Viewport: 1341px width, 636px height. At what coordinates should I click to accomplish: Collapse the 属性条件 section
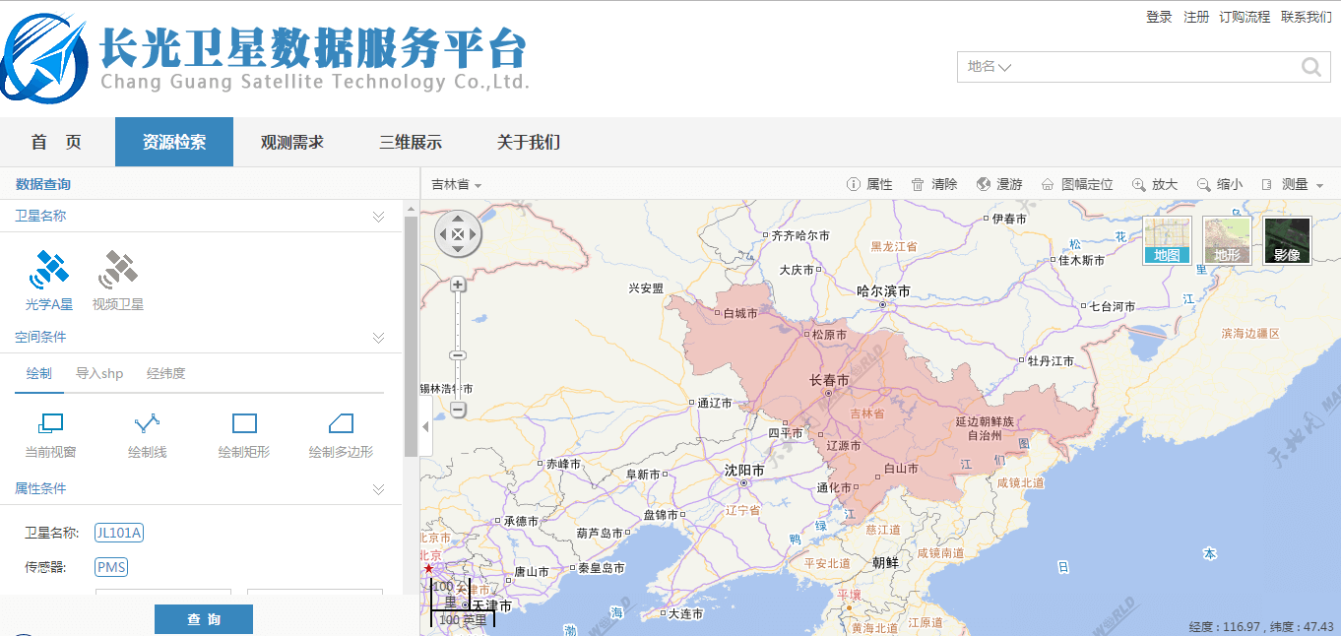click(x=378, y=489)
